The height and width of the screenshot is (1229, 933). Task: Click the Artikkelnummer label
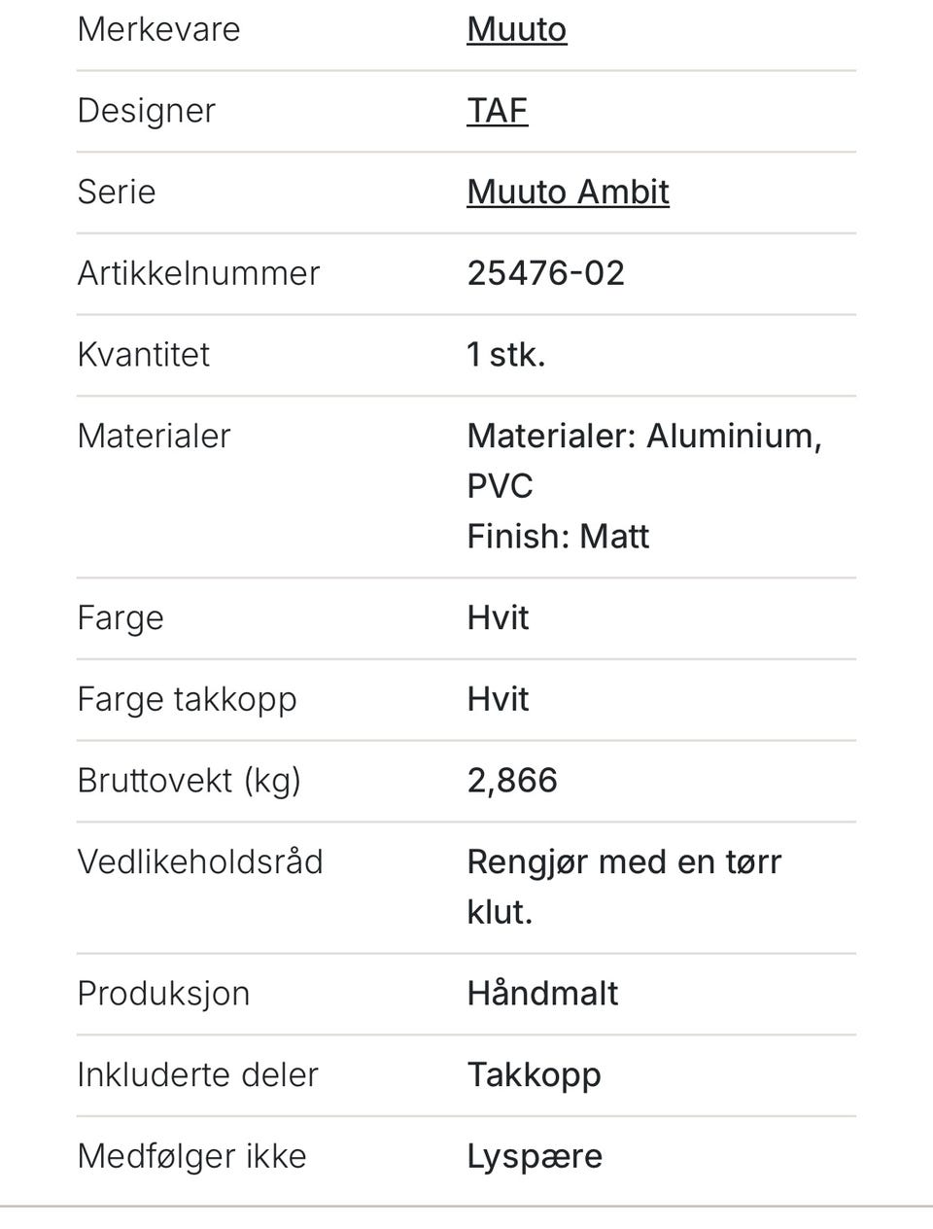[198, 273]
